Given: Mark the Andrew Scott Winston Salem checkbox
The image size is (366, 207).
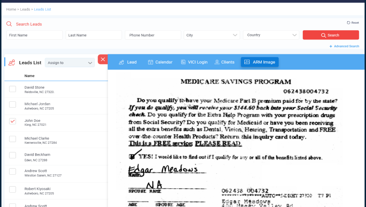Looking at the screenshot, I should coord(13,171).
